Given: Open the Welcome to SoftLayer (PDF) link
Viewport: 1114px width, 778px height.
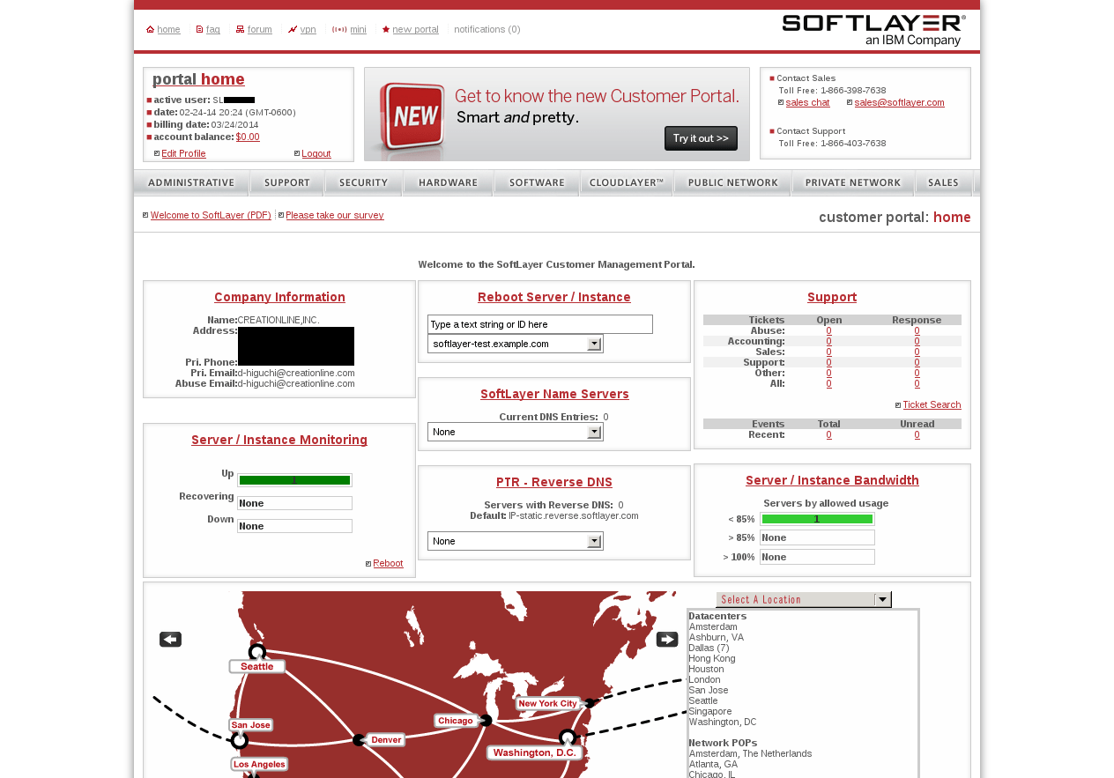Looking at the screenshot, I should (x=211, y=215).
